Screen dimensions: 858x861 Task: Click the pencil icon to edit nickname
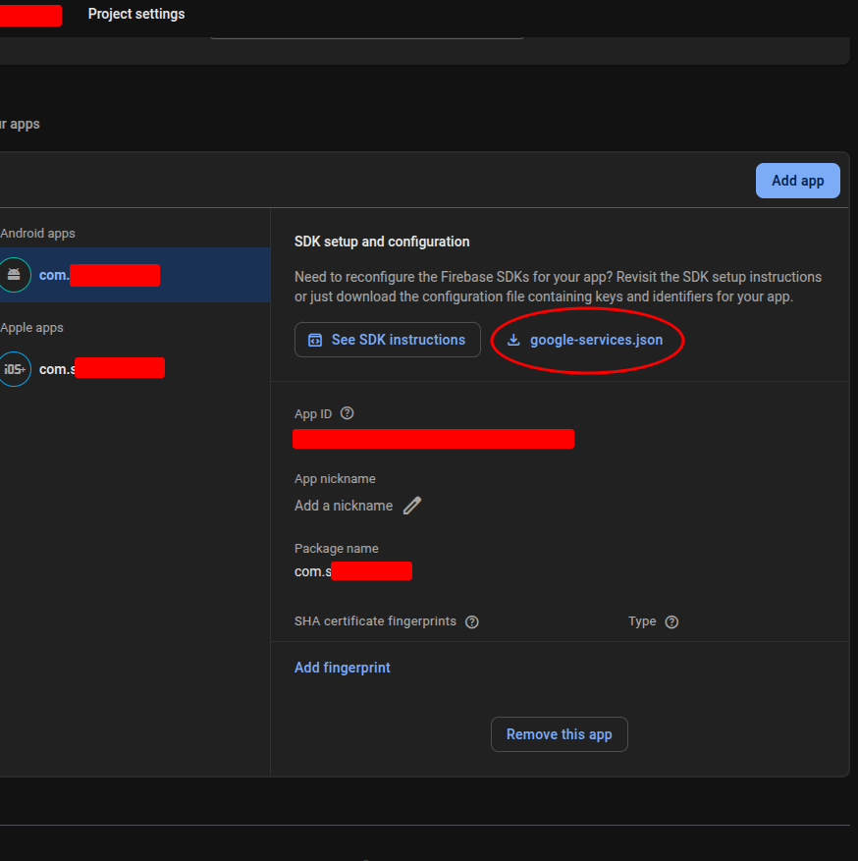pos(412,506)
